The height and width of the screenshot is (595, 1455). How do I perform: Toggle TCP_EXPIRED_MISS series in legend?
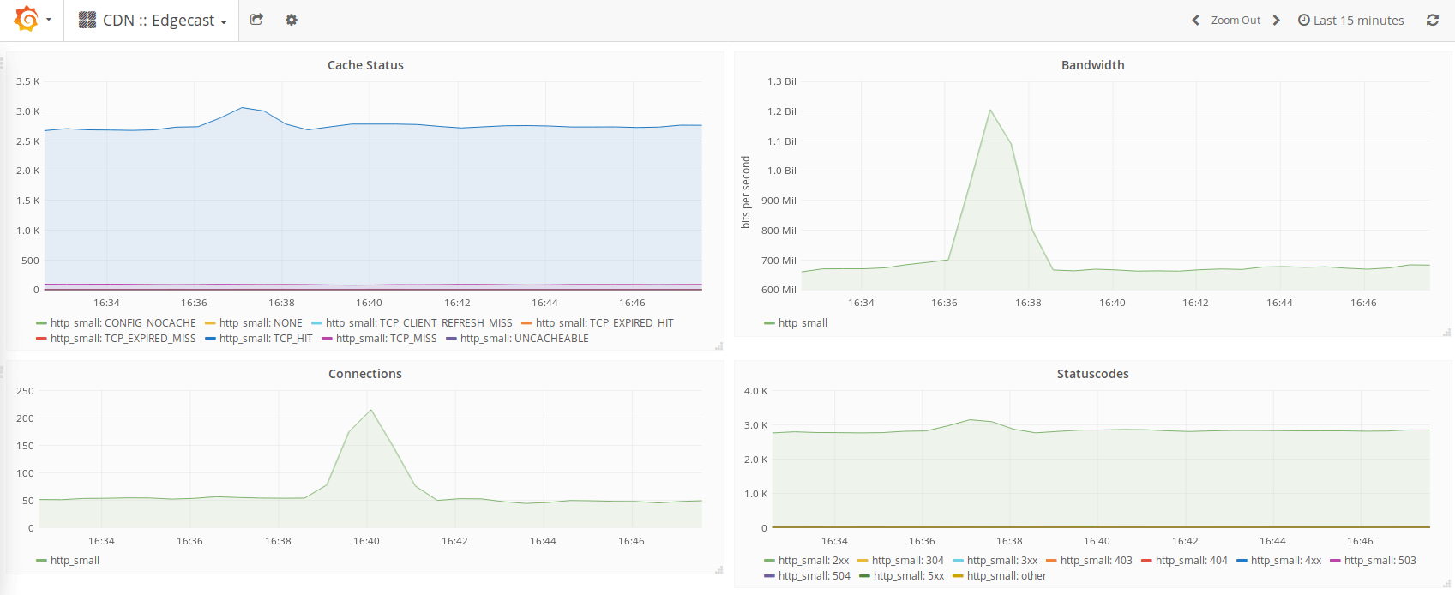pyautogui.click(x=123, y=339)
